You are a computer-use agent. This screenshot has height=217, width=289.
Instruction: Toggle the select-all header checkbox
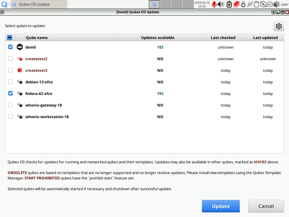10,38
